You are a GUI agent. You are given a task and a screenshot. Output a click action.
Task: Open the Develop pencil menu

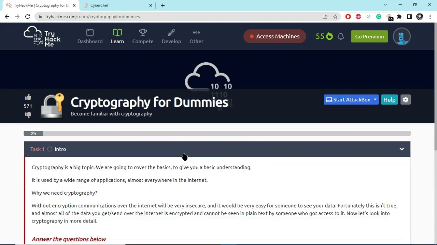coord(171,36)
